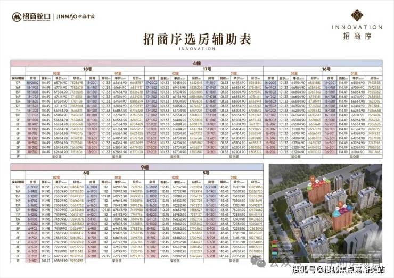Select room cell 6-102 on 1F
Image resolution: width=394 pixels, height=278 pixels.
click(x=32, y=260)
